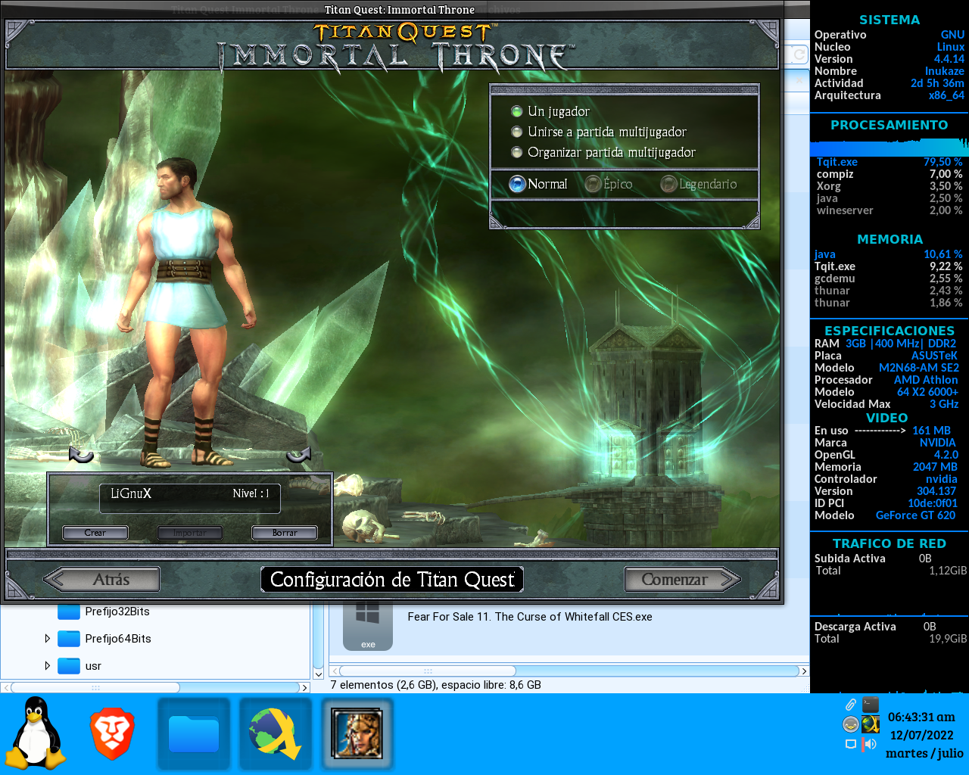
Task: Select the Un jugador option
Action: [x=550, y=111]
